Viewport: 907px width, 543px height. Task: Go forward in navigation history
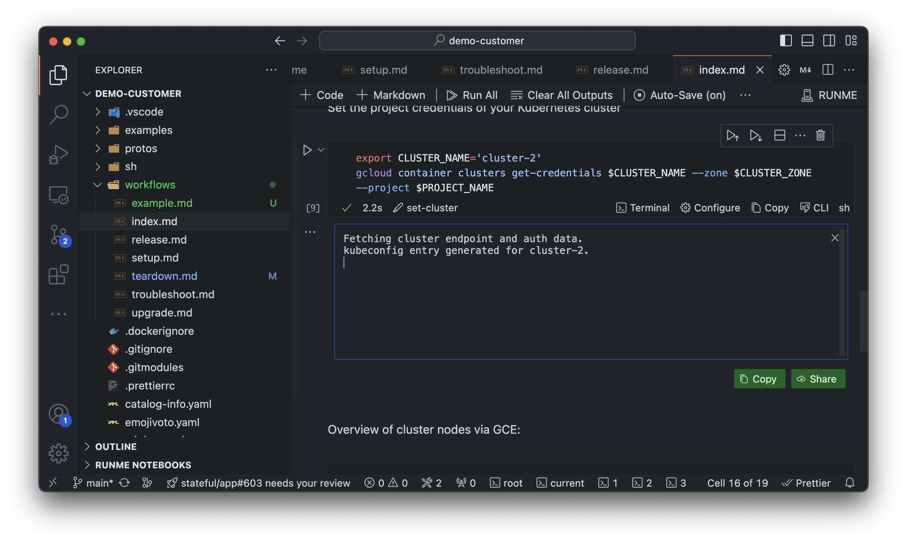(302, 40)
